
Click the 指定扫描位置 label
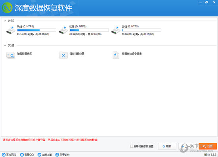pyautogui.click(x=77, y=54)
